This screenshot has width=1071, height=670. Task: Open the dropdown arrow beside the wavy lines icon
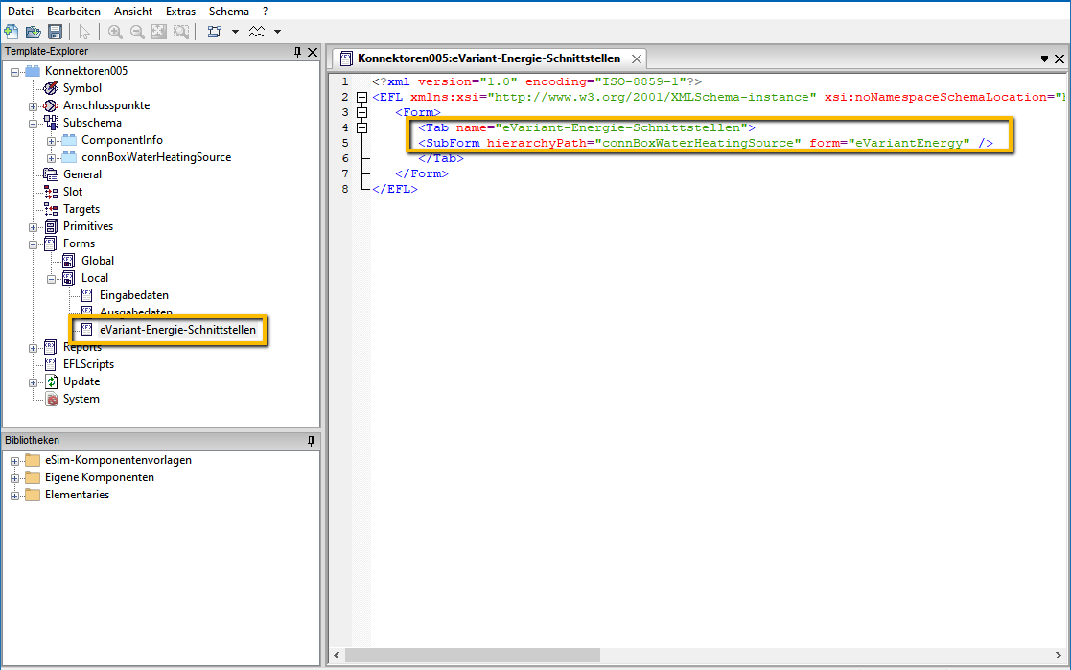point(277,32)
